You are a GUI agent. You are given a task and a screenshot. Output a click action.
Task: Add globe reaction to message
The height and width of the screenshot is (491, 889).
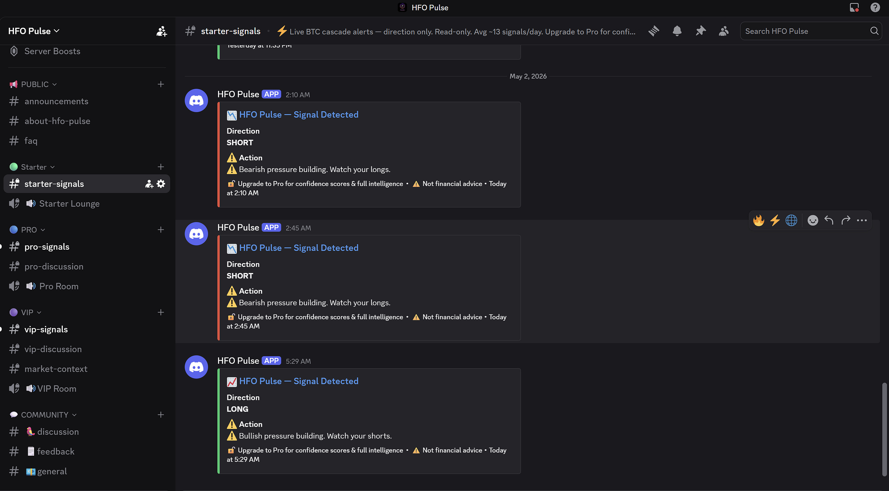point(791,220)
